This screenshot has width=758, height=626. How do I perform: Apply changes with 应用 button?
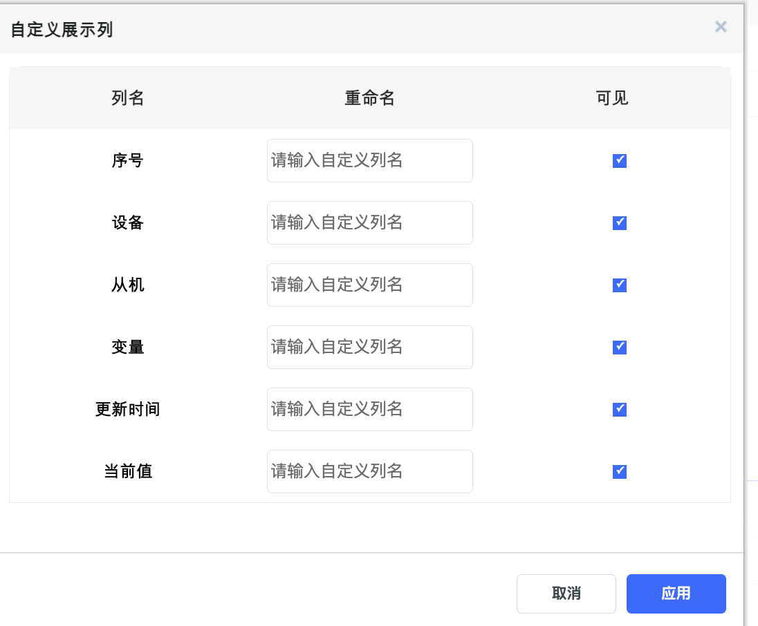[676, 594]
